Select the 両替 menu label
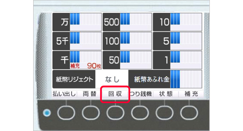243x131 pixels. pos(90,94)
